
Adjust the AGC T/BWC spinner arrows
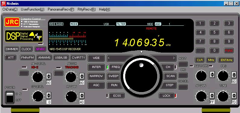tap(212, 75)
